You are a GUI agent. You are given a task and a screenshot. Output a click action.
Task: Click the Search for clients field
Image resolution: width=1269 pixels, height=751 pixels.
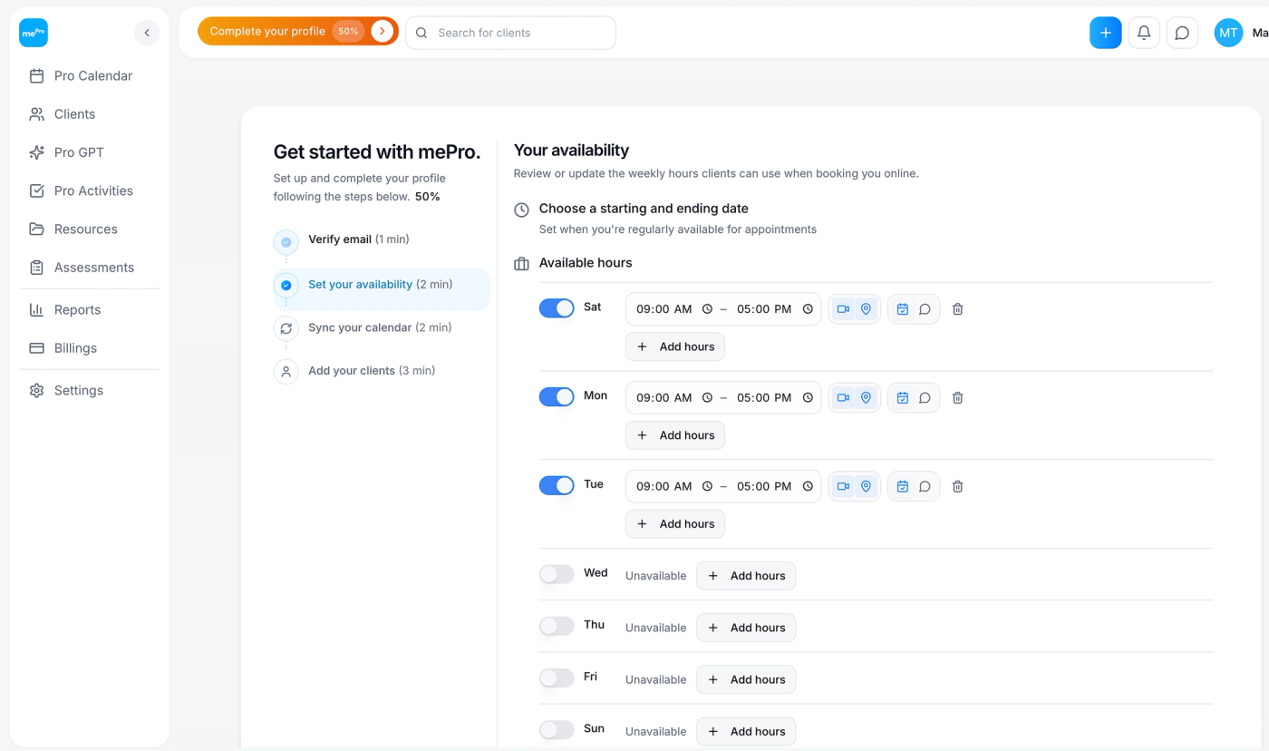point(510,33)
